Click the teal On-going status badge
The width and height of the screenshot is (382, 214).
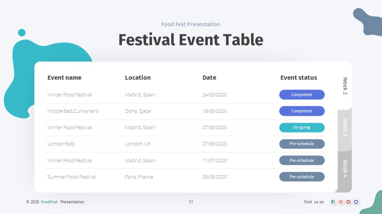point(302,128)
